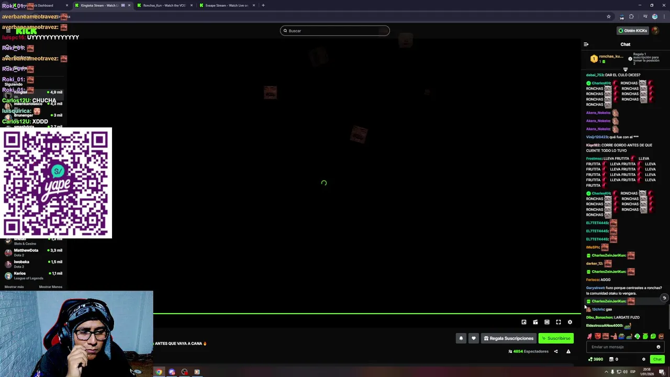The width and height of the screenshot is (670, 377).
Task: Toggle theater mode in player
Action: coord(547,322)
